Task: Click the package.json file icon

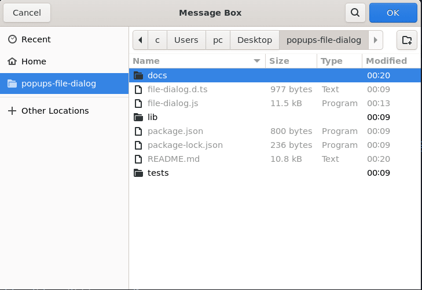Action: (138, 131)
